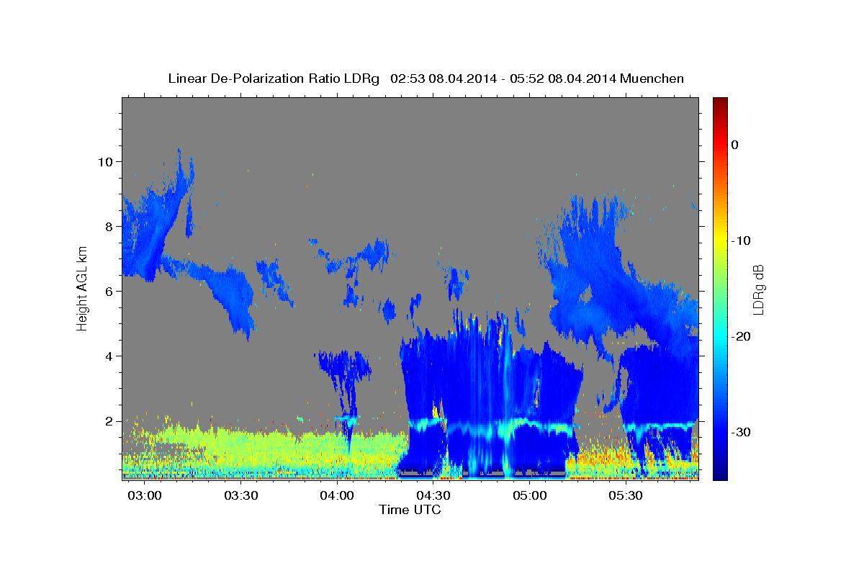Click the dark red top of the colorbar
864x576 pixels.
click(x=720, y=104)
